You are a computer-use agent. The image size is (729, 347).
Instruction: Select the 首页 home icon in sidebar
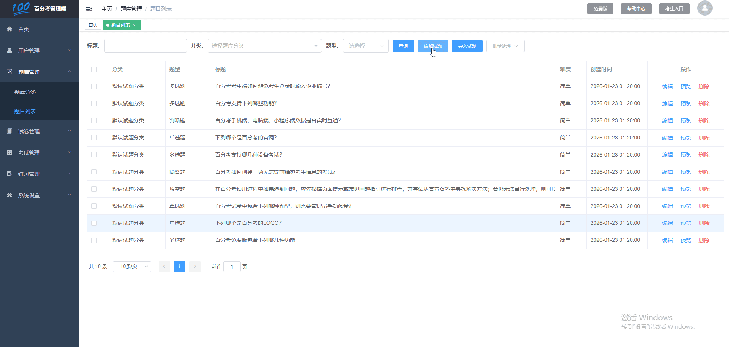(x=9, y=29)
